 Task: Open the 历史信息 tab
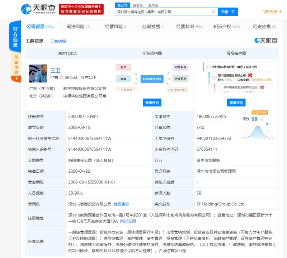[x=264, y=27]
